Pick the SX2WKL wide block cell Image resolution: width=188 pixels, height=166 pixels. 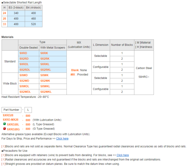tap(46, 92)
